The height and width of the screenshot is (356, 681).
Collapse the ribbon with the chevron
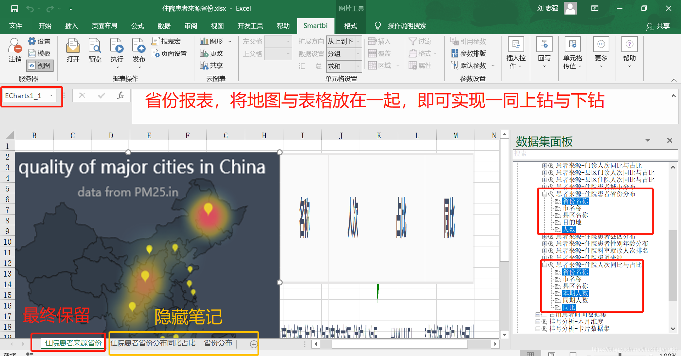click(674, 79)
